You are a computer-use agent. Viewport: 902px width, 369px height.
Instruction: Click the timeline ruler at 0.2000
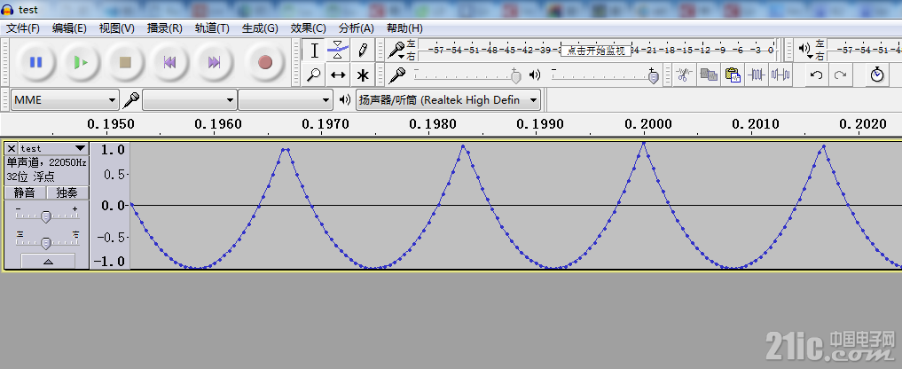click(x=647, y=124)
